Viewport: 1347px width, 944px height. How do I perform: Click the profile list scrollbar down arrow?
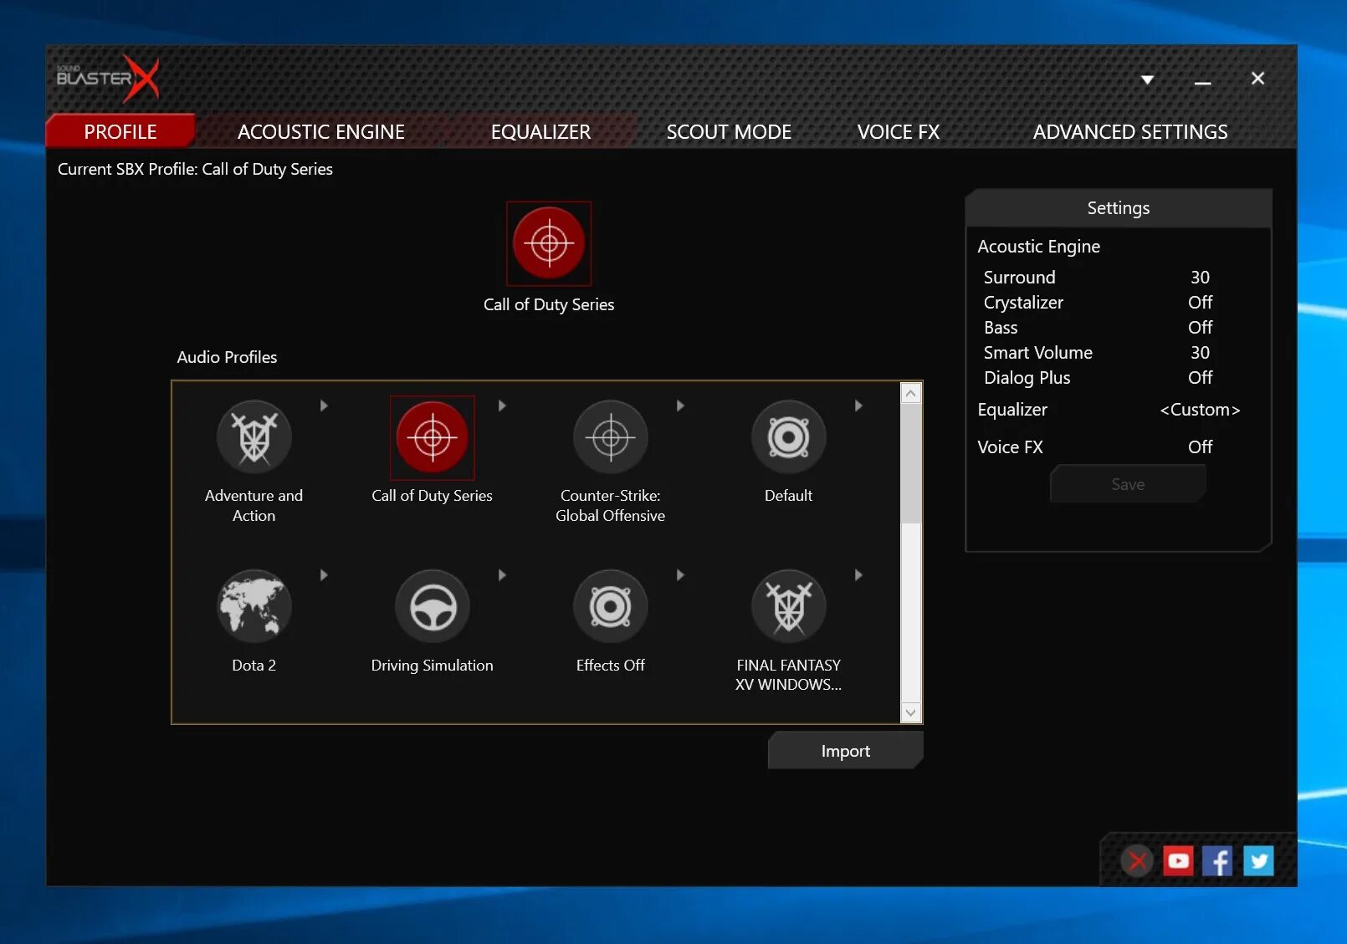tap(911, 712)
